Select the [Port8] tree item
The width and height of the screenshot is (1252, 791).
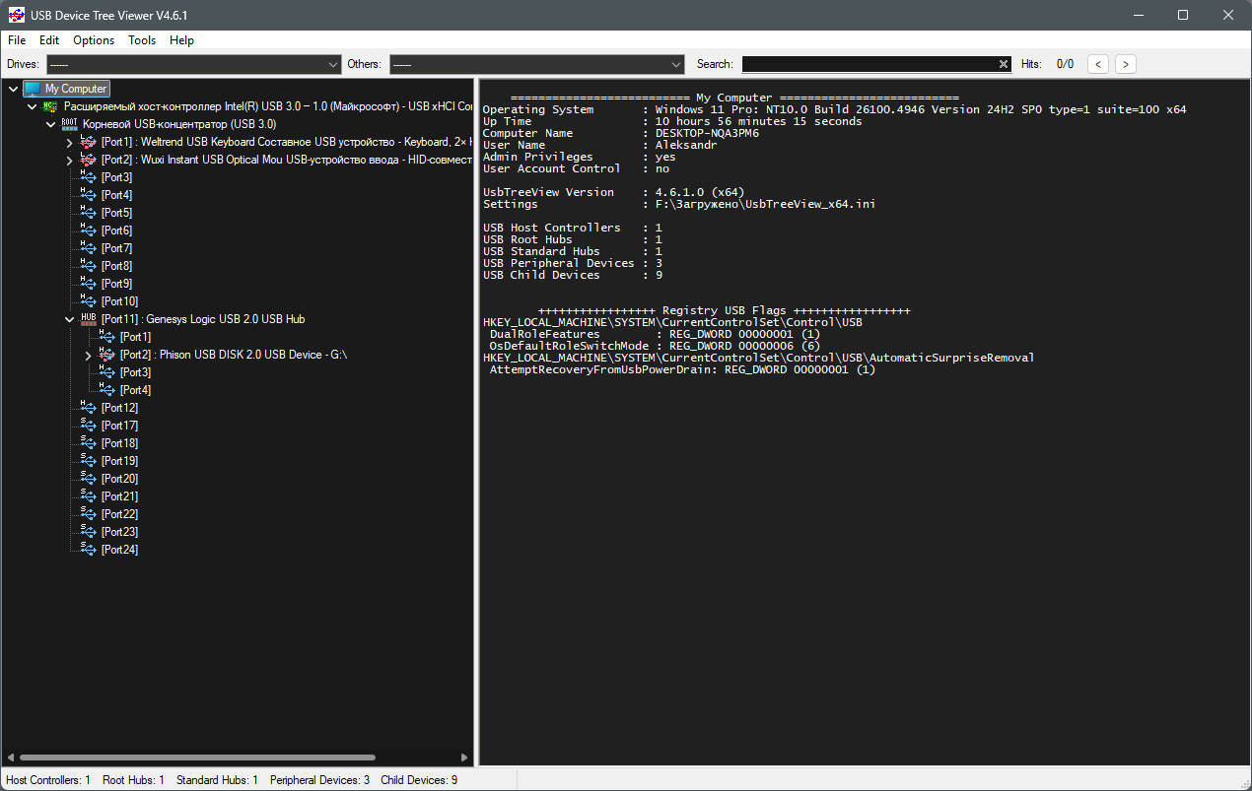click(x=116, y=266)
